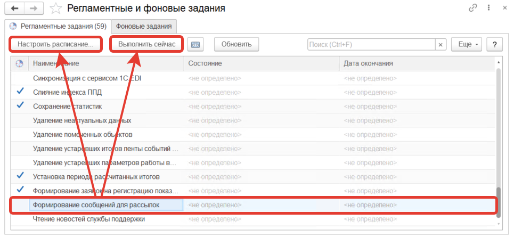This screenshot has width=514, height=237.
Task: Switch to the Фоновые задания tab
Action: click(x=144, y=26)
